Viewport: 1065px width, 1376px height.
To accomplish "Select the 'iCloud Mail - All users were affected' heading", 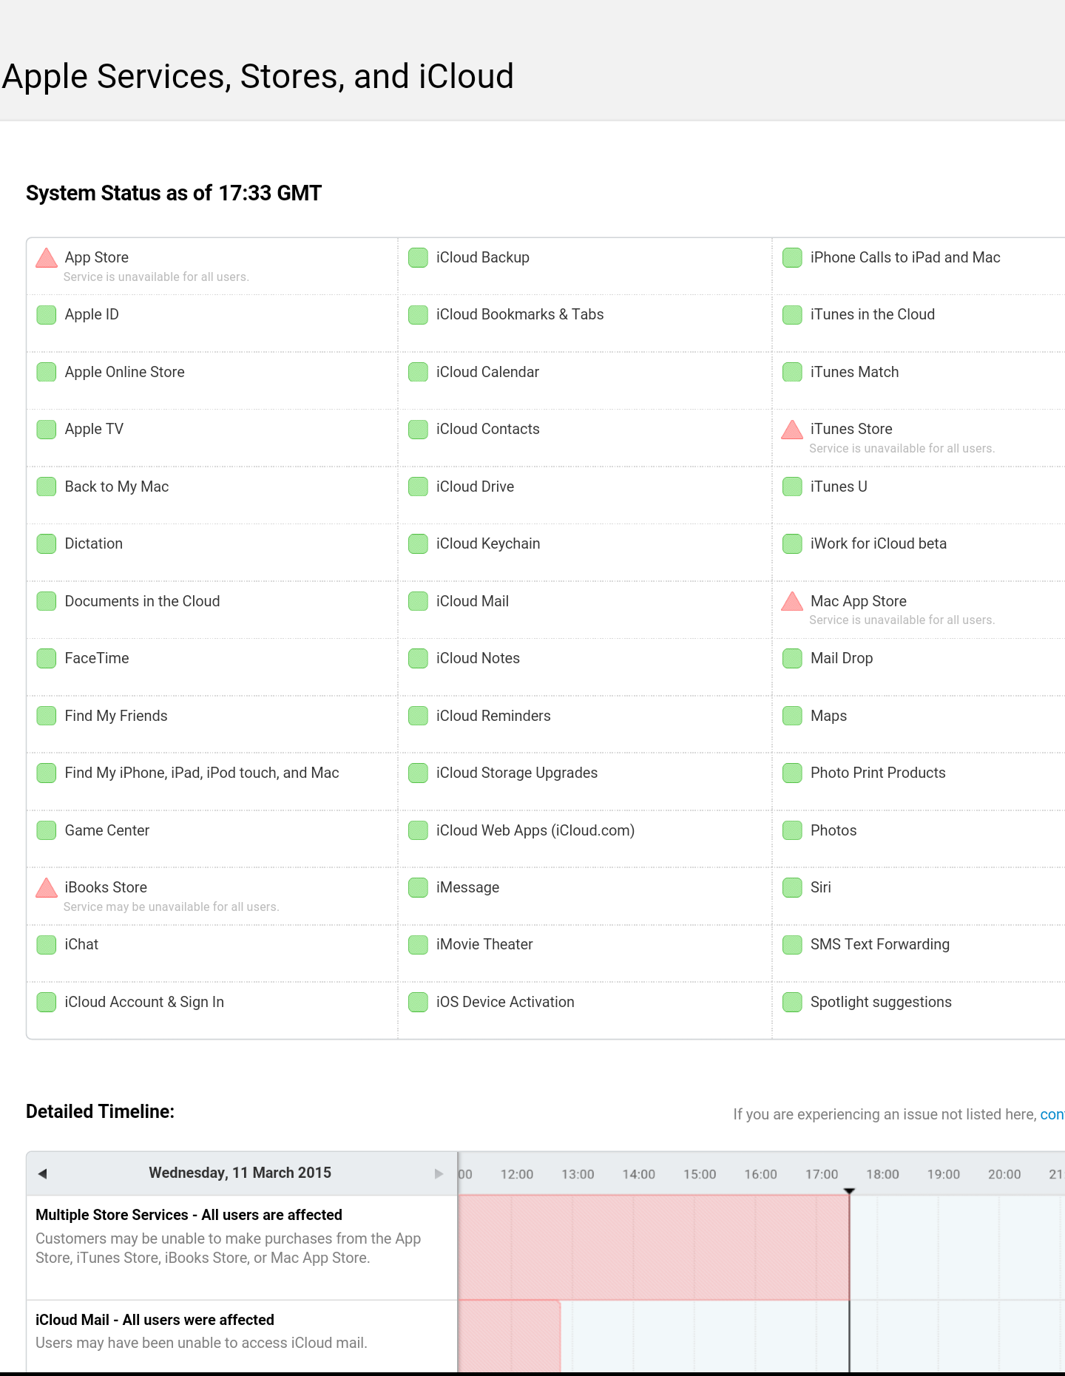I will [155, 1320].
